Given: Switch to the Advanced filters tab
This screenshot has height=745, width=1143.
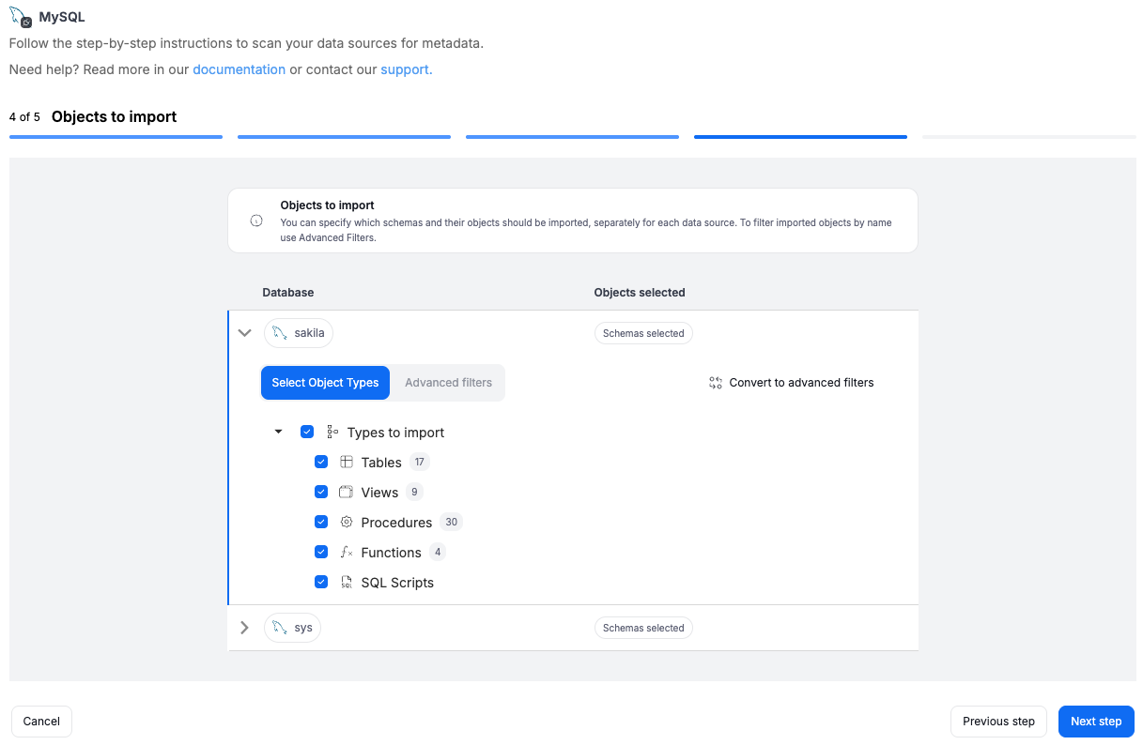Looking at the screenshot, I should click(448, 383).
